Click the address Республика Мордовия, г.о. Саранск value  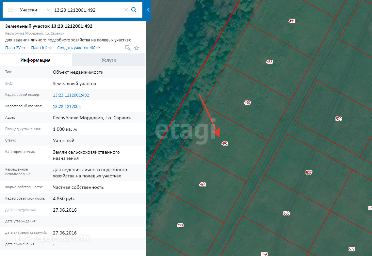coord(92,118)
